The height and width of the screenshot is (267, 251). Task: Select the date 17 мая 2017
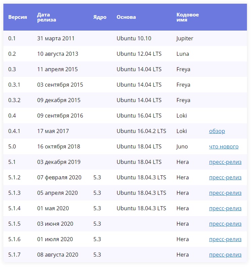point(53,131)
